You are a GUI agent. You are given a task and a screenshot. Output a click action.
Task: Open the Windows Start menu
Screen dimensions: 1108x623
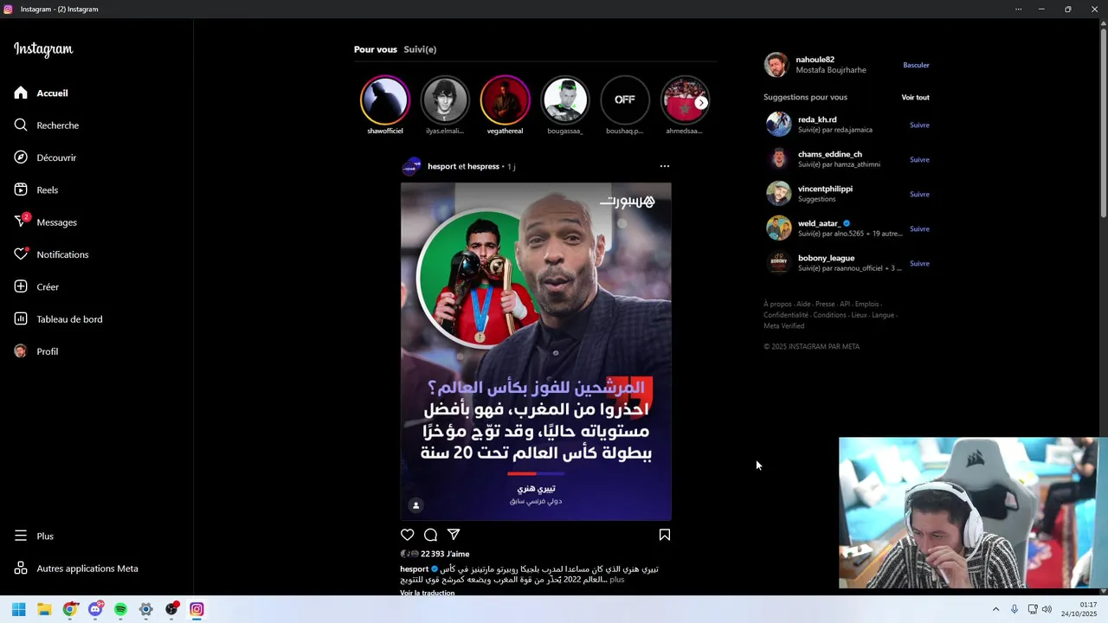19,609
